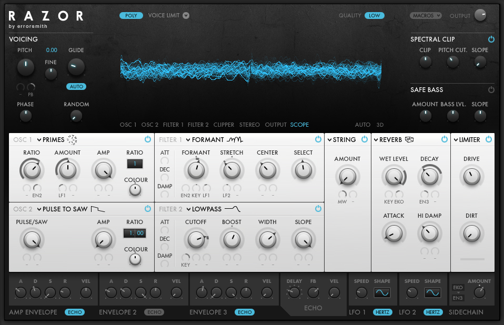Open the Macros dropdown menu
The image size is (504, 325).
coord(426,15)
